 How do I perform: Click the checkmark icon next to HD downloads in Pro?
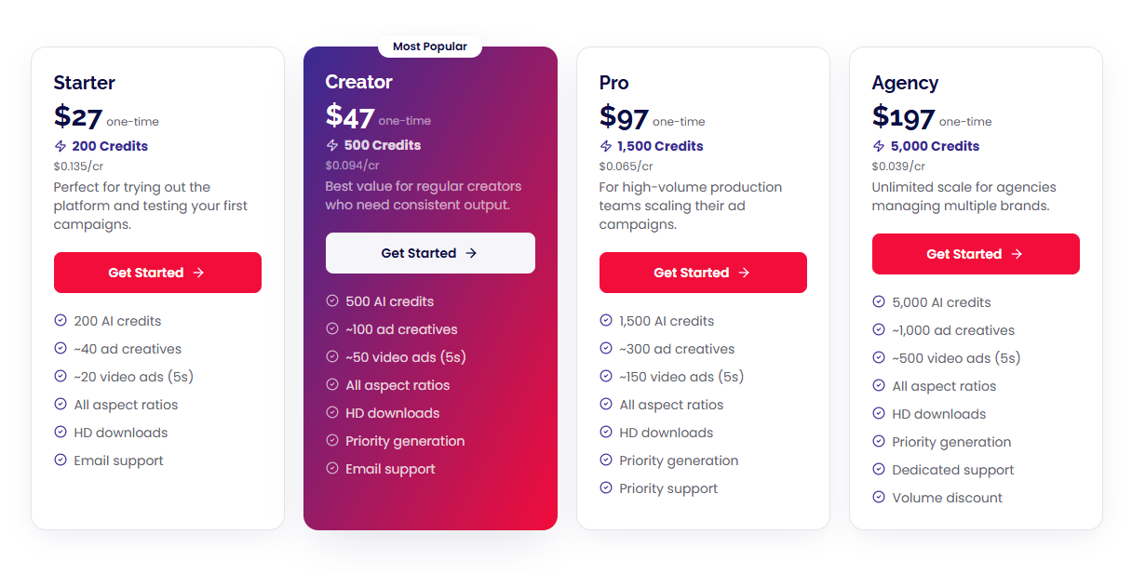(x=605, y=432)
